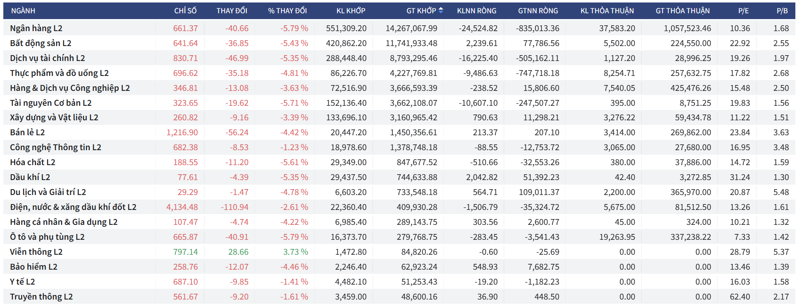Image resolution: width=802 pixels, height=307 pixels.
Task: Sort by the NGÀNH column header
Action: coord(23,11)
